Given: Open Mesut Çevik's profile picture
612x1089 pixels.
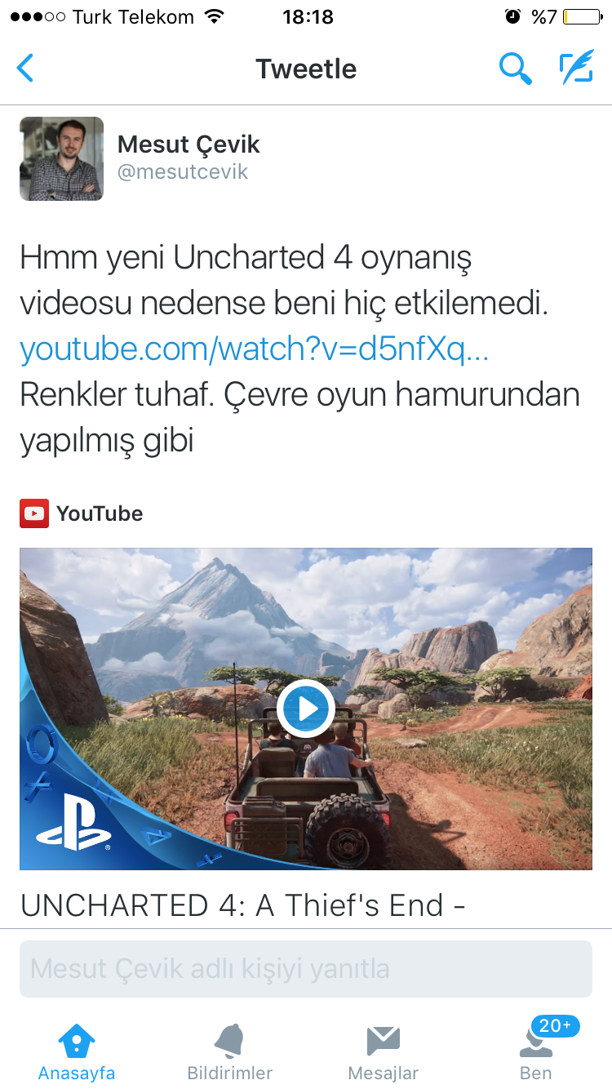Looking at the screenshot, I should [x=61, y=158].
